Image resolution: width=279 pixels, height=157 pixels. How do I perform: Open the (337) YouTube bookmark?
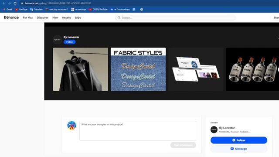point(98,10)
